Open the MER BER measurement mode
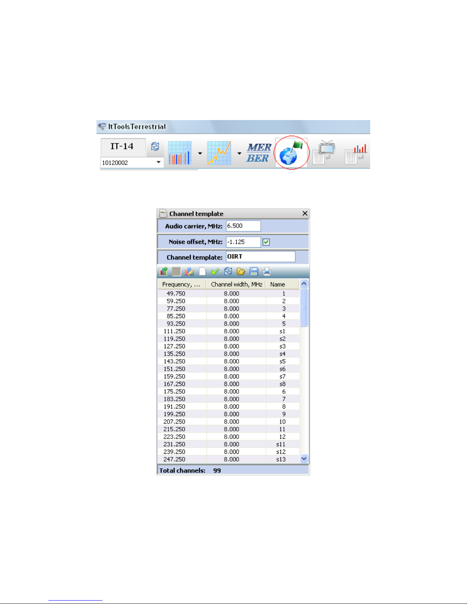 259,153
